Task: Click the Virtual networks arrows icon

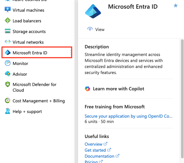Action: click(x=8, y=42)
